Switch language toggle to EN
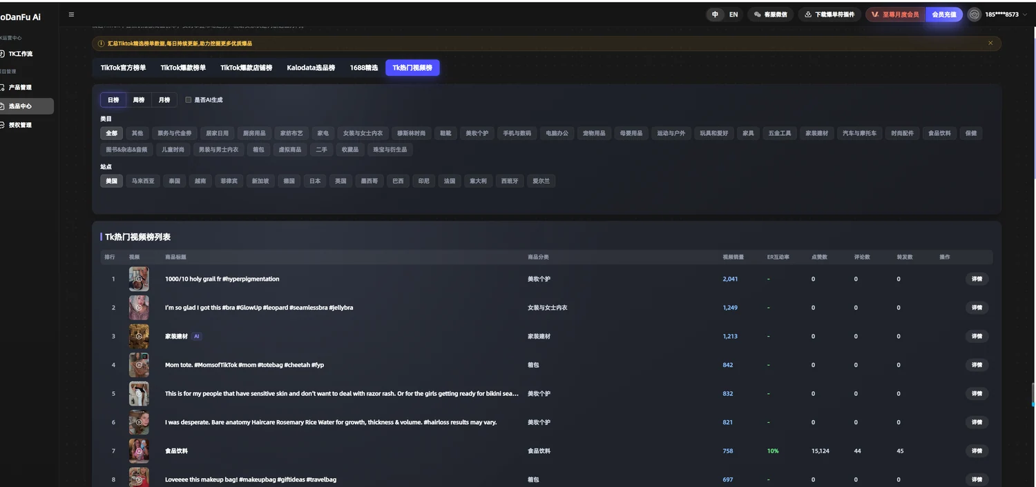The height and width of the screenshot is (487, 1036). 733,14
